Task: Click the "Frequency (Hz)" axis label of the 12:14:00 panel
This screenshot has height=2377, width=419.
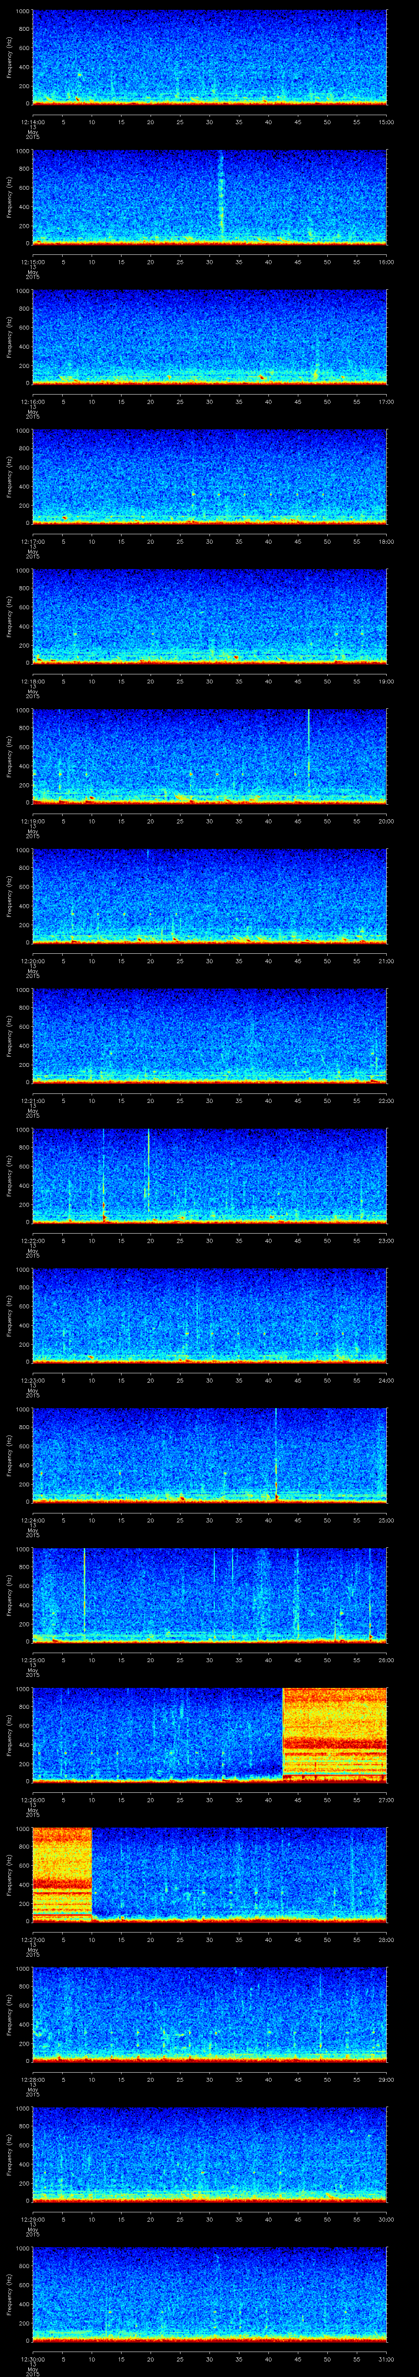Action: [9, 57]
